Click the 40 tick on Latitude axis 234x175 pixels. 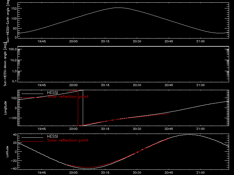click(x=15, y=135)
